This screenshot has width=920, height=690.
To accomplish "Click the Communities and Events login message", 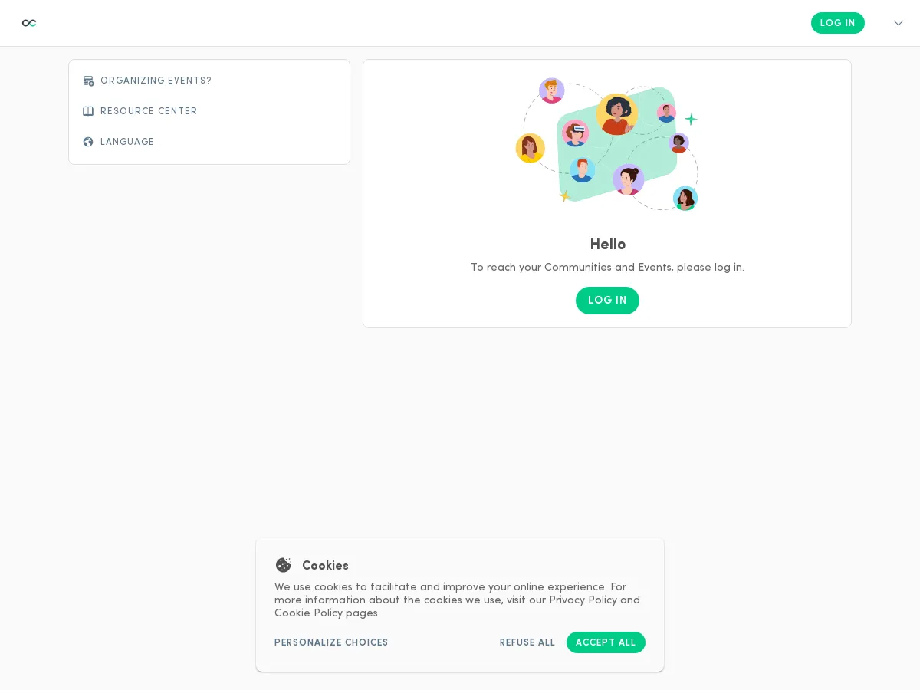I will click(x=607, y=268).
